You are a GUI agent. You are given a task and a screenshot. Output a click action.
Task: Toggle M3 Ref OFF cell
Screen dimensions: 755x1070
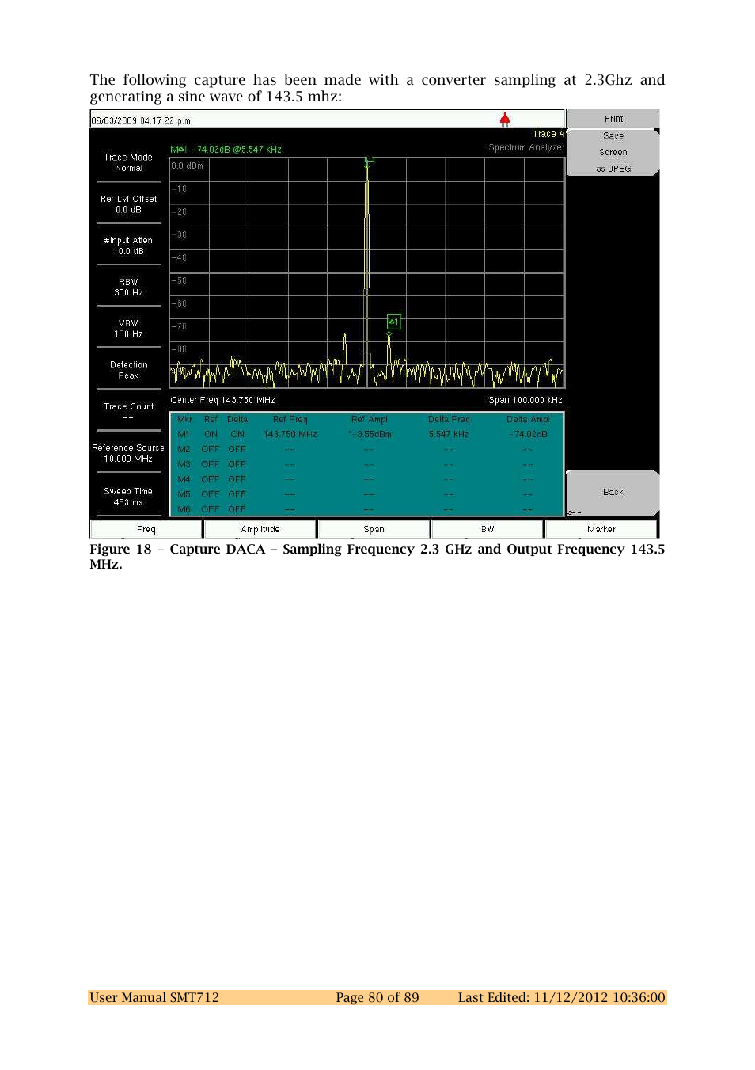point(211,464)
